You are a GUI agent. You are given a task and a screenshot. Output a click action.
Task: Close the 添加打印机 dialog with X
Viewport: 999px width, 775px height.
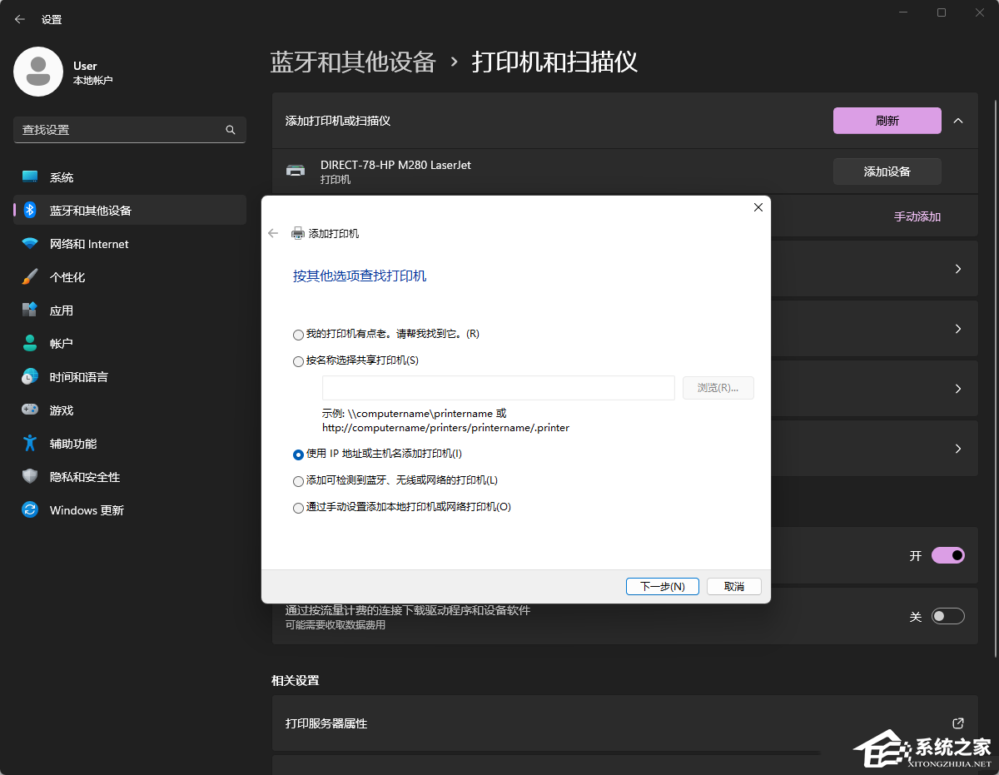pyautogui.click(x=758, y=207)
